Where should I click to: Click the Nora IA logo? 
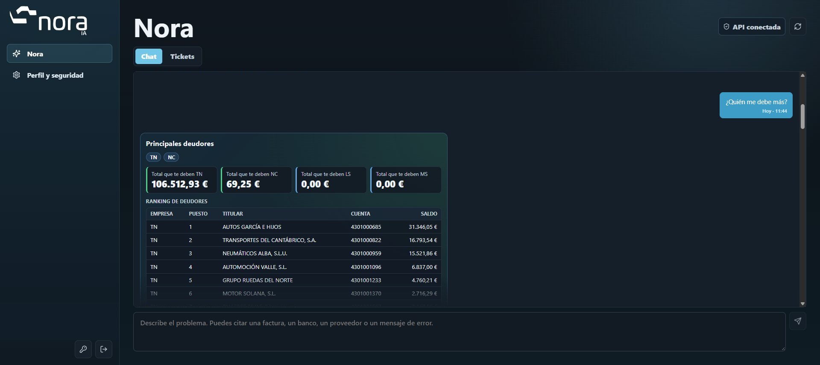coord(49,21)
